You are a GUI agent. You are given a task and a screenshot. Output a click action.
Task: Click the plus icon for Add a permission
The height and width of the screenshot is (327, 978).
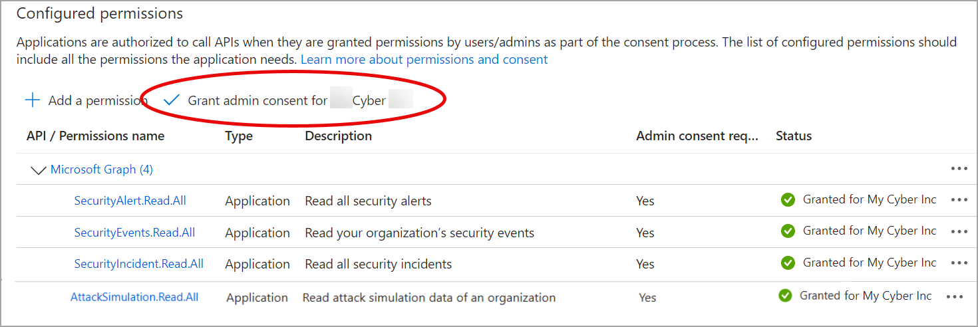[x=32, y=100]
